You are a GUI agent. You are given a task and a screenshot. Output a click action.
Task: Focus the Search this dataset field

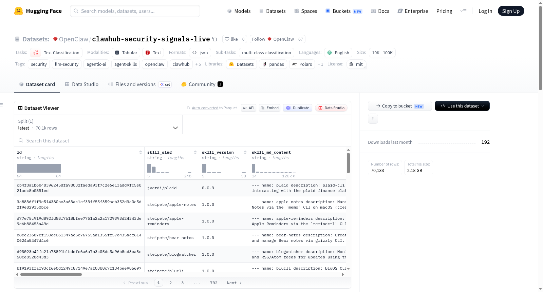[x=183, y=140]
